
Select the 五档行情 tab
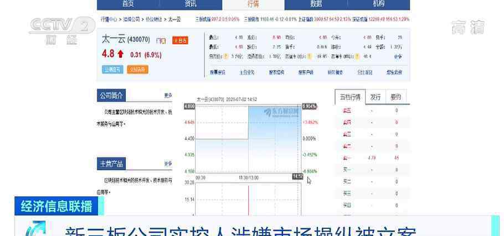click(x=350, y=97)
